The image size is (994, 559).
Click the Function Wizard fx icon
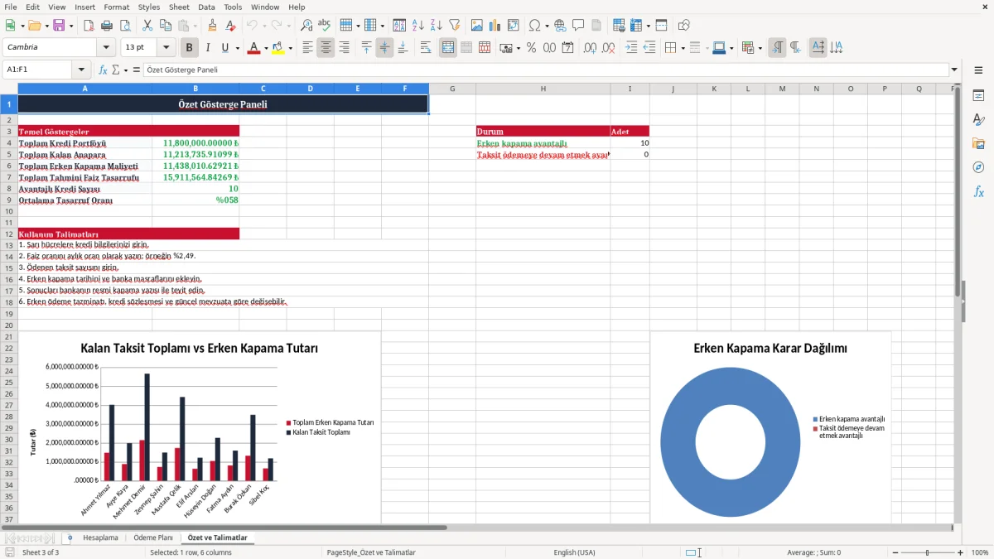pos(103,70)
